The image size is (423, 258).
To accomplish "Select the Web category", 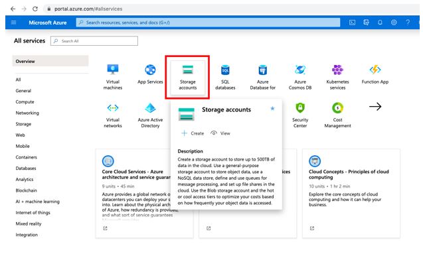I will pyautogui.click(x=20, y=135).
